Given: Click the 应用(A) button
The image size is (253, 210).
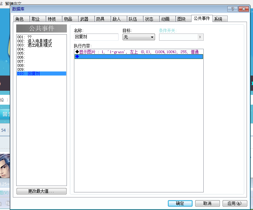Looking at the screenshot, I should (x=235, y=203).
